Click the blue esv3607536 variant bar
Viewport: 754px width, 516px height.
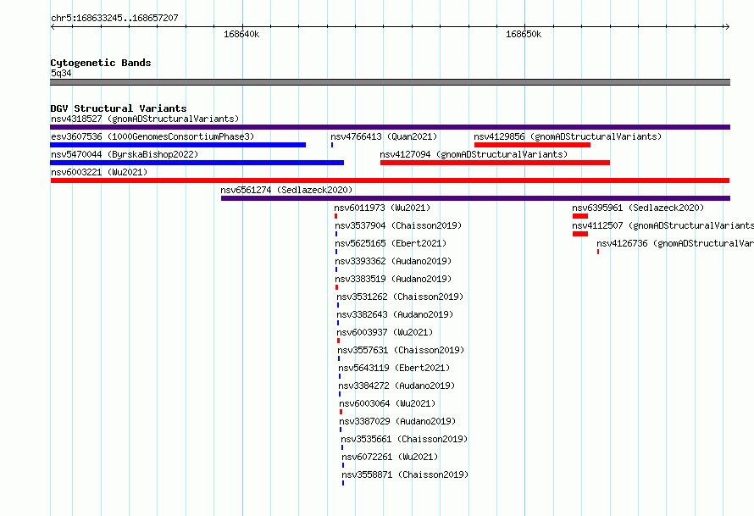click(x=178, y=145)
